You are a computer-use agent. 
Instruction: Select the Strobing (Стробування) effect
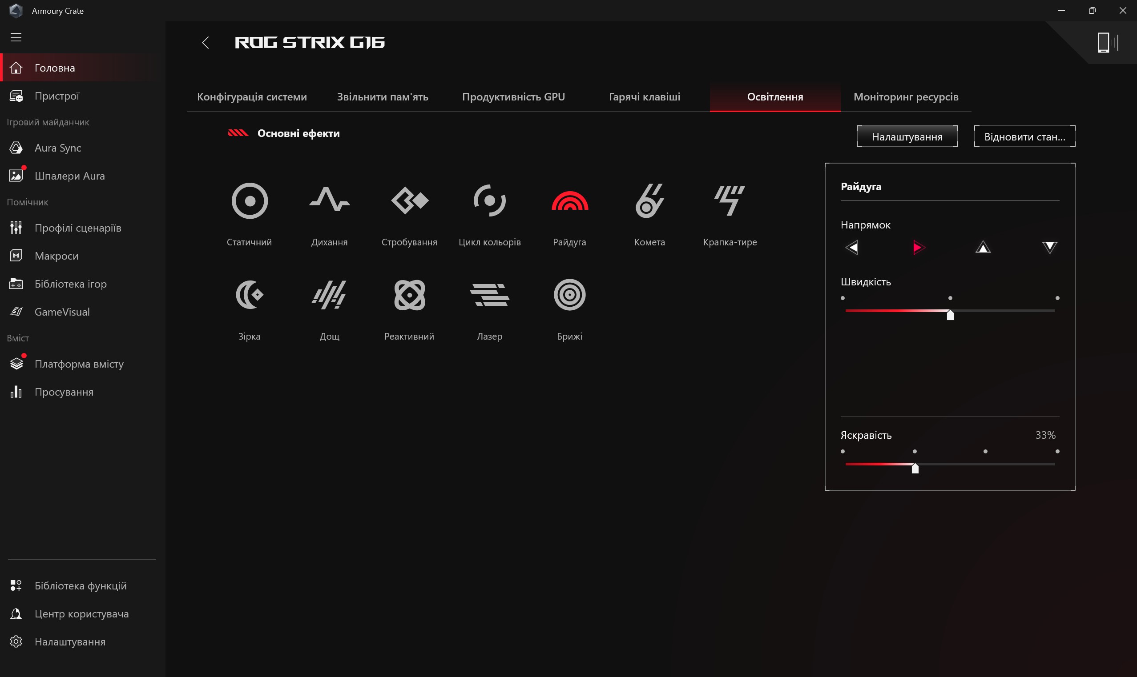[x=409, y=201]
